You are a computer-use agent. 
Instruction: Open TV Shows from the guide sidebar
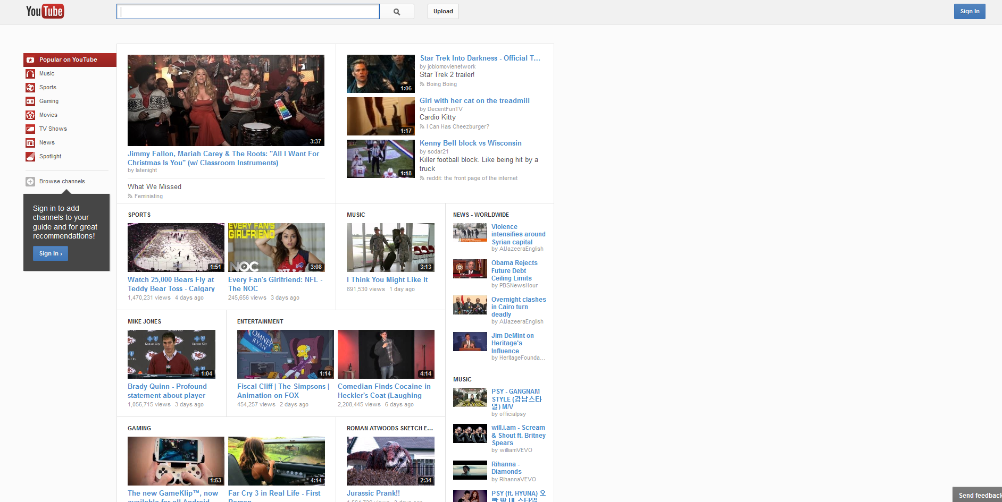point(53,129)
